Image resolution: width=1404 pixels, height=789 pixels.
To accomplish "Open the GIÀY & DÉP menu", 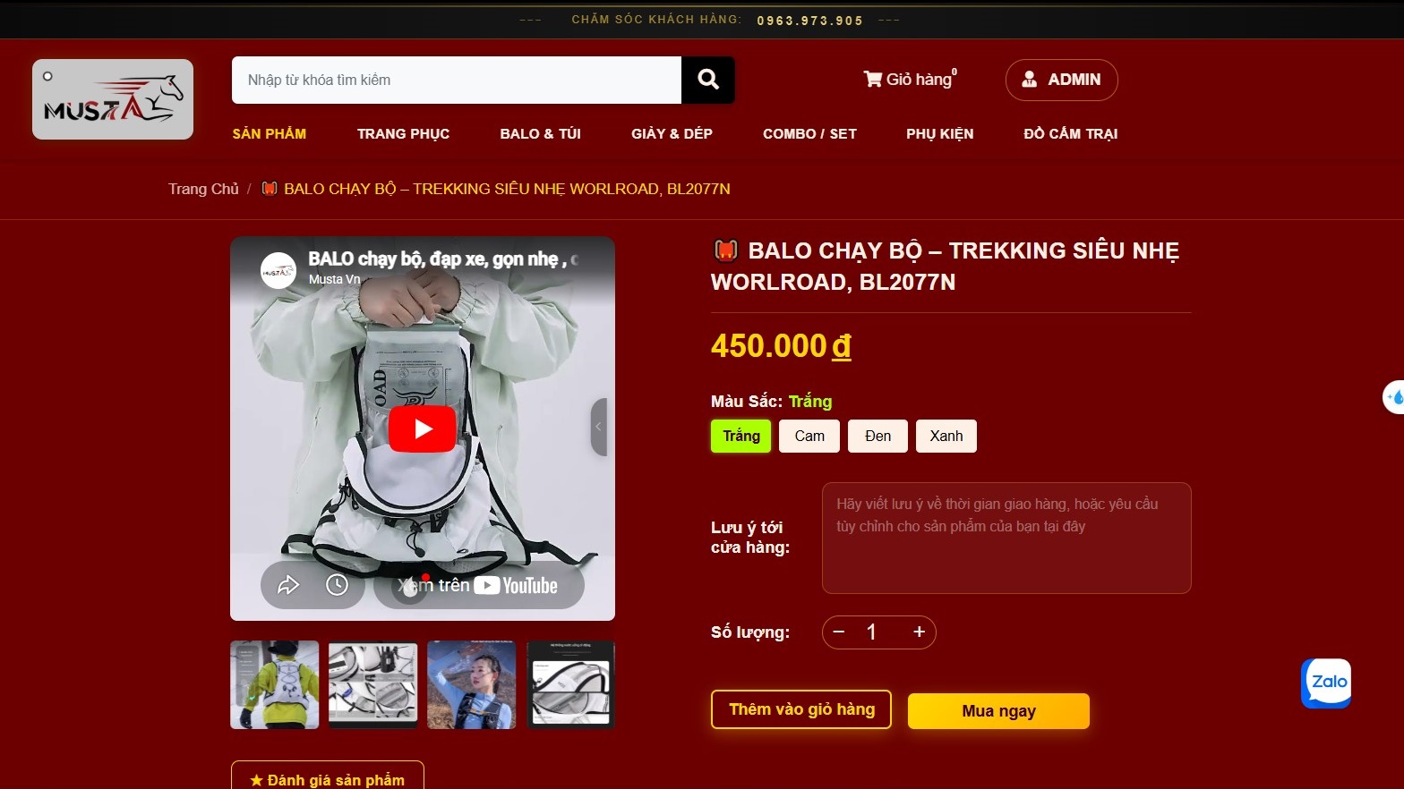I will (672, 134).
